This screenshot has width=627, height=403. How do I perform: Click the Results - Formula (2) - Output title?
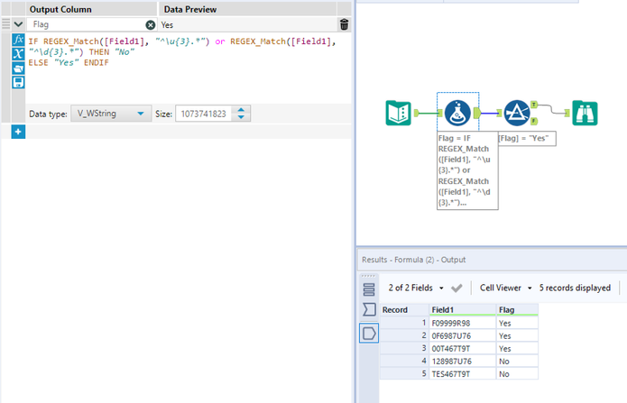pos(413,260)
